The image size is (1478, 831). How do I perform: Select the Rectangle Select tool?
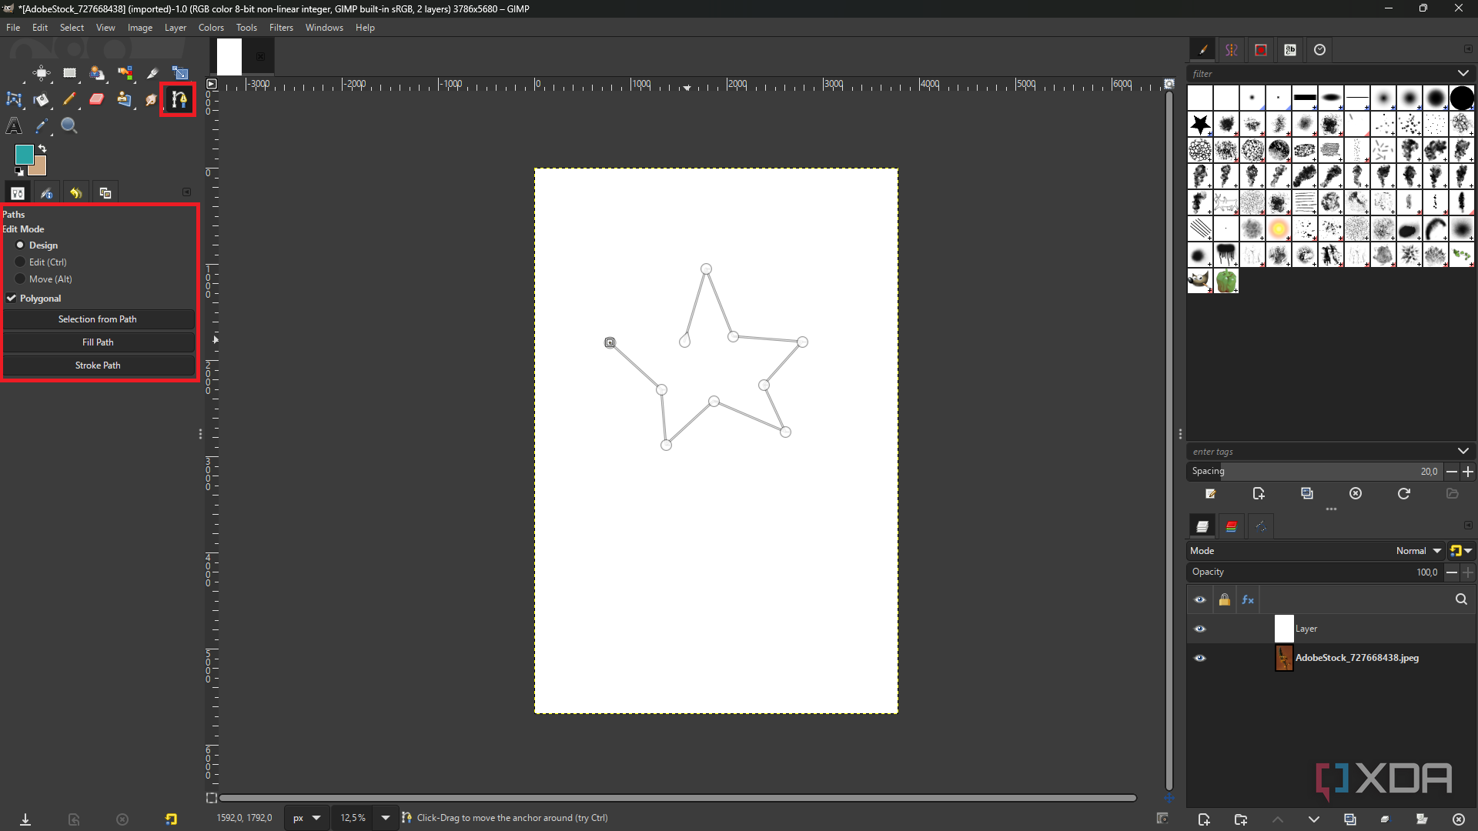coord(69,74)
